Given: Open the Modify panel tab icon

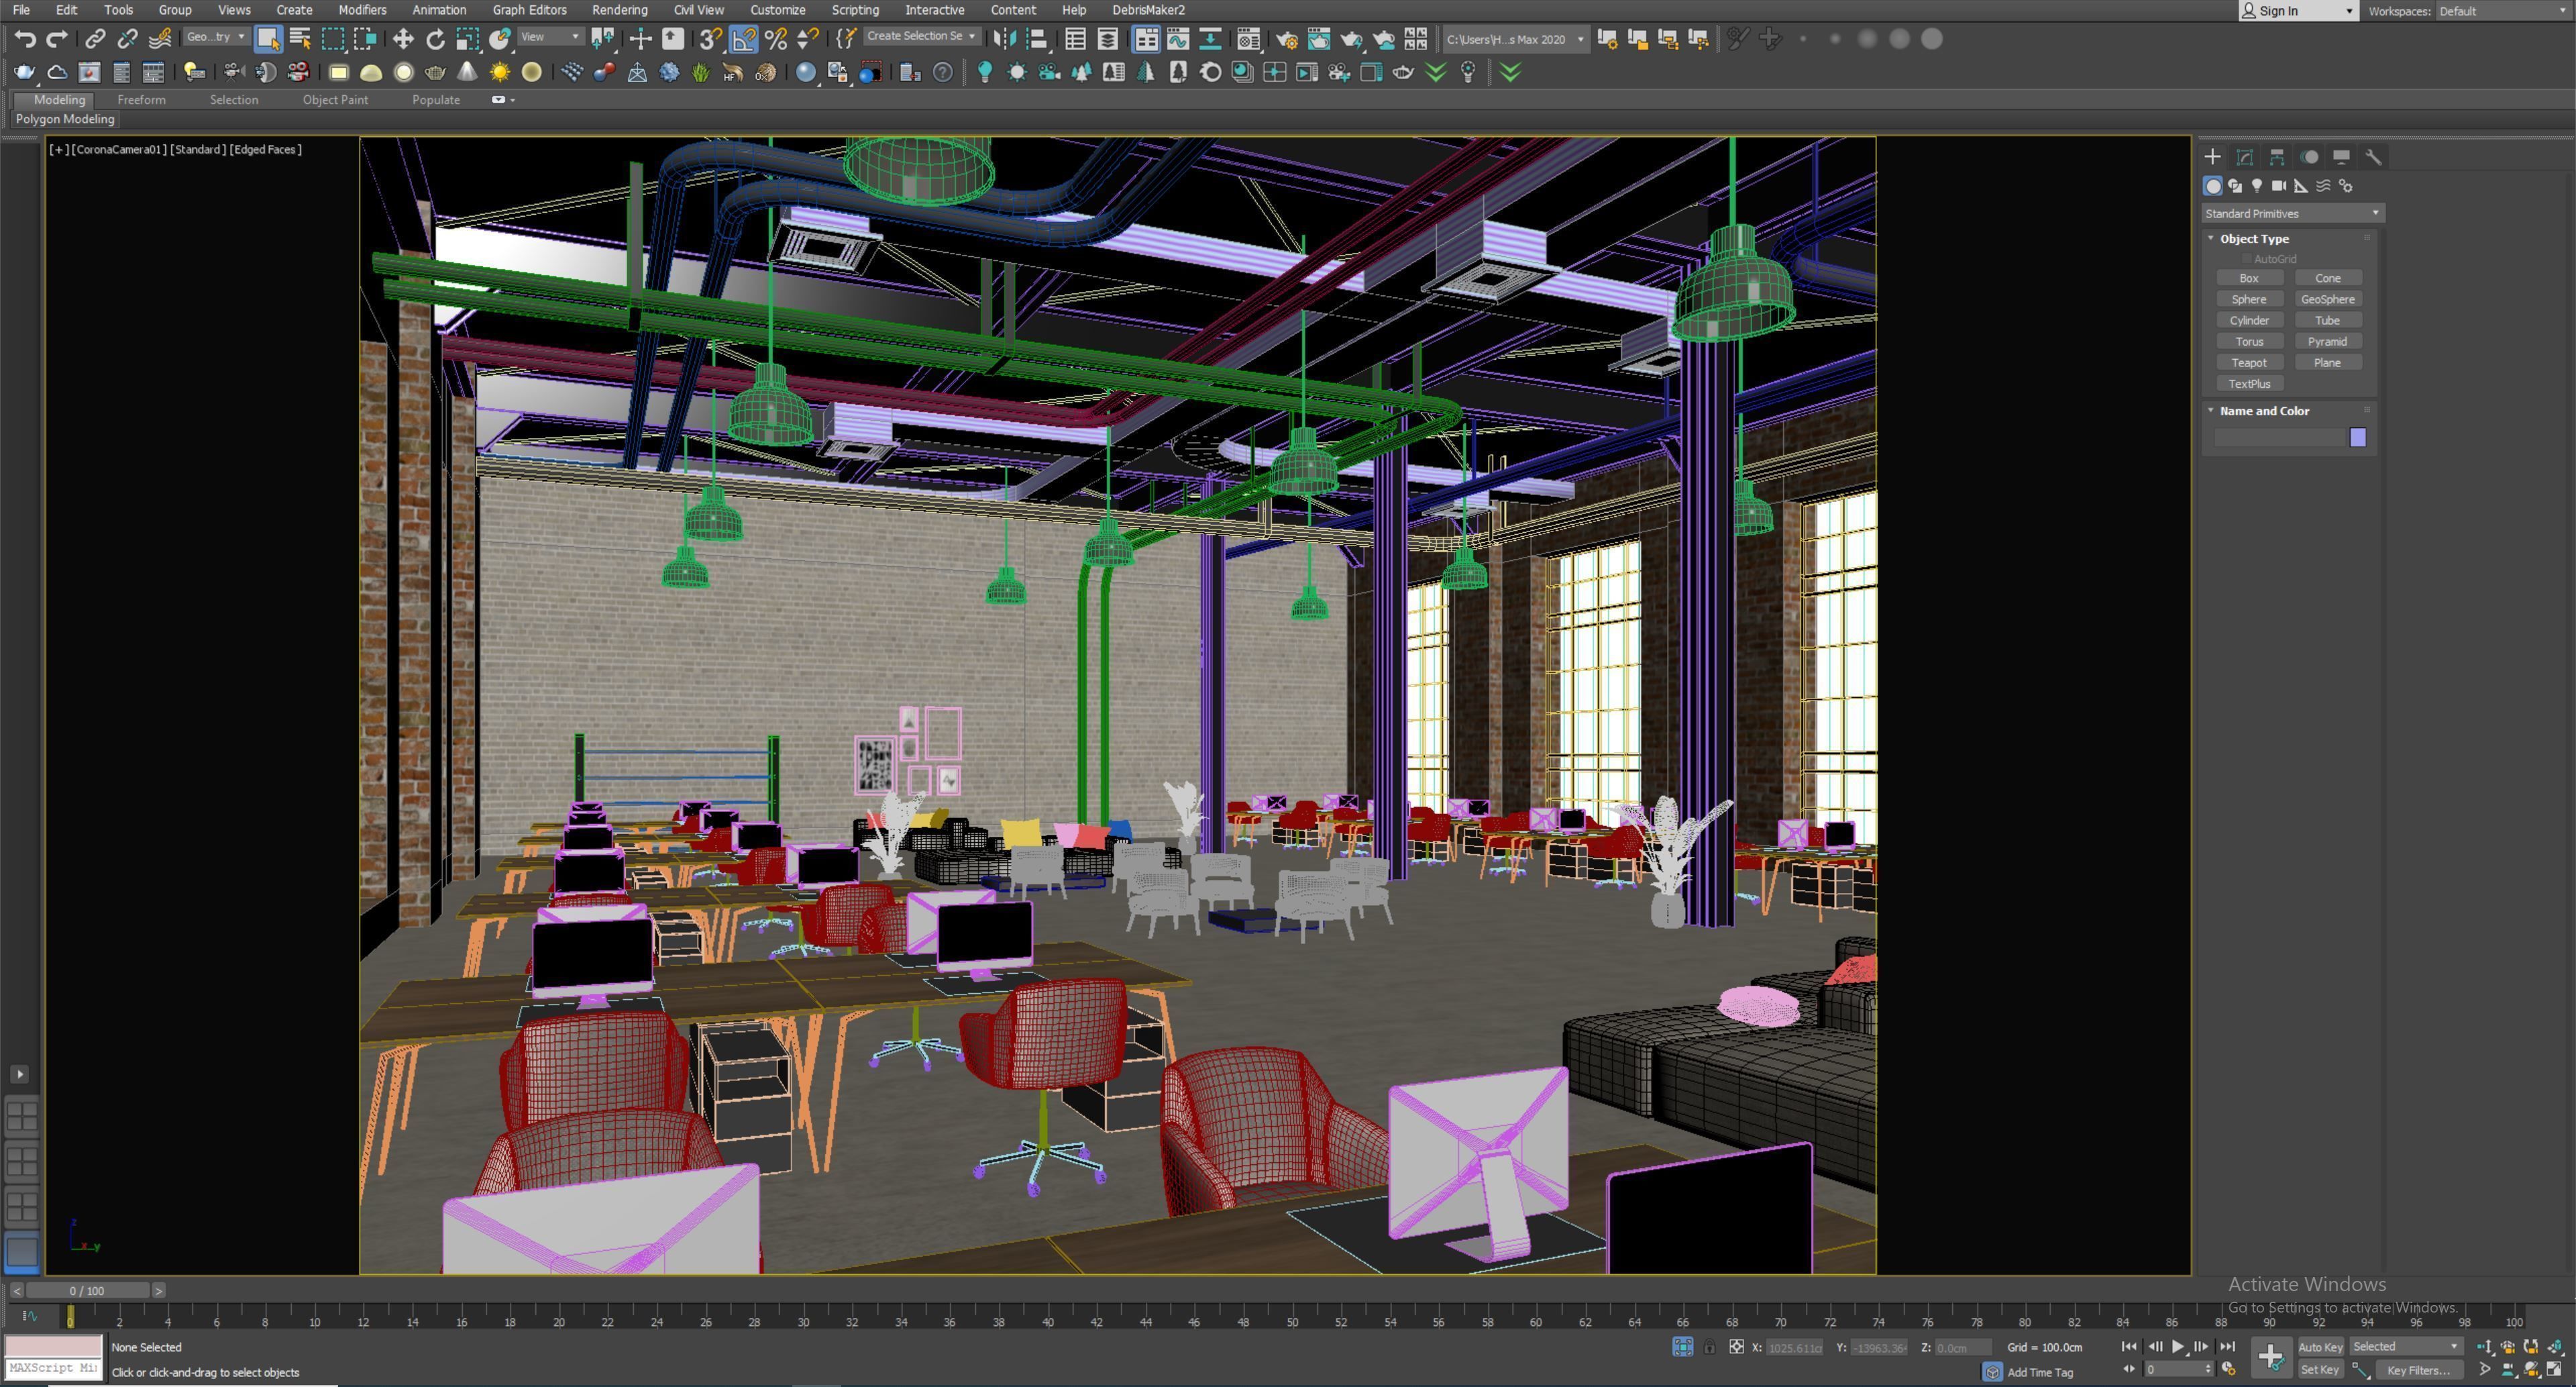Looking at the screenshot, I should pyautogui.click(x=2245, y=157).
